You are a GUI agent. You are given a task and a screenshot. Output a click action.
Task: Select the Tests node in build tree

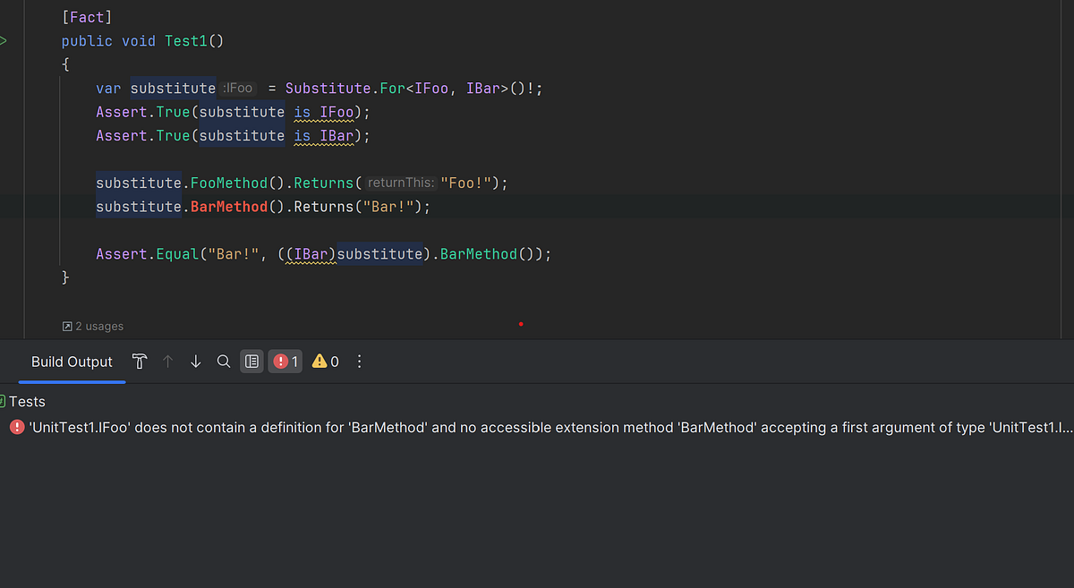27,402
